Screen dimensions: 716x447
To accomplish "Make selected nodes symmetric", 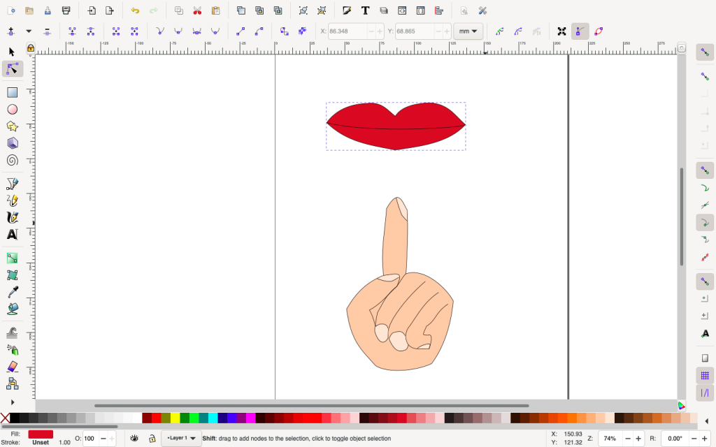I will click(x=196, y=31).
